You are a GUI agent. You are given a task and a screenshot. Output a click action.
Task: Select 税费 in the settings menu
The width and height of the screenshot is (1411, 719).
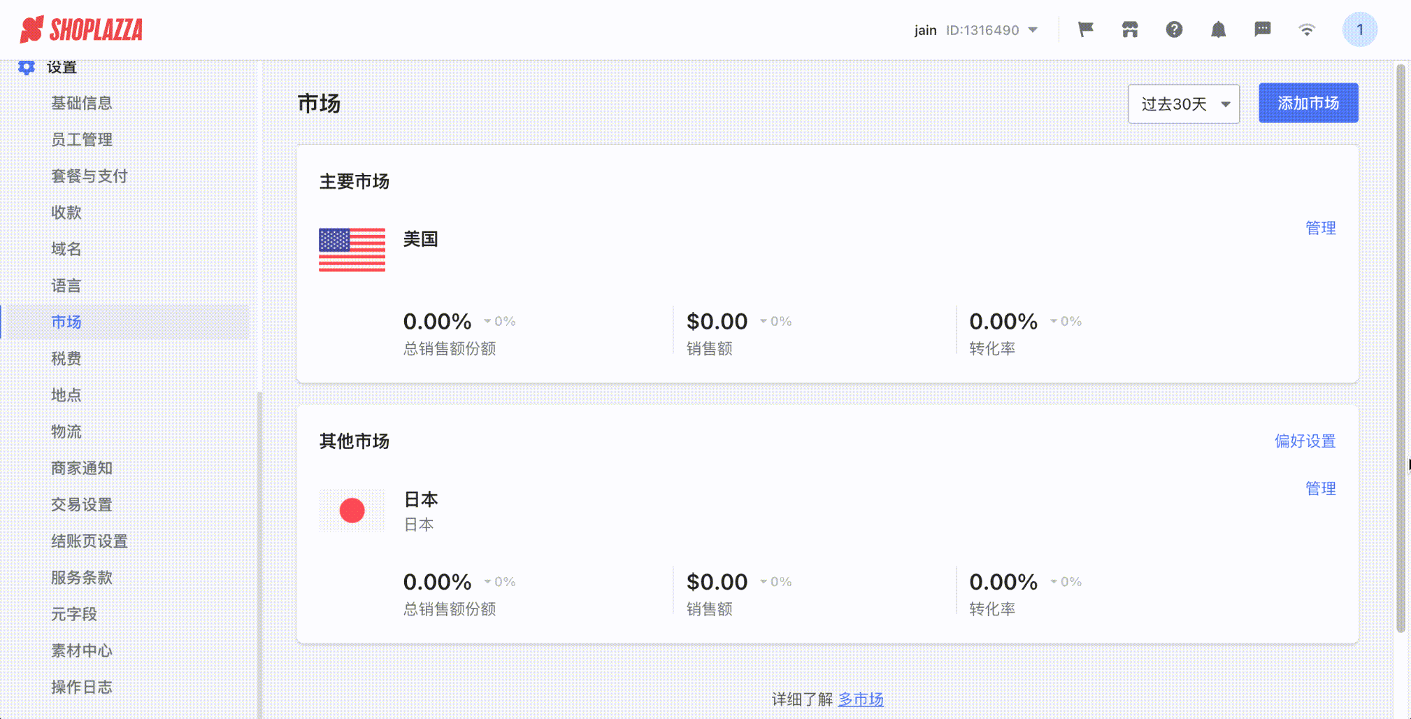coord(66,359)
